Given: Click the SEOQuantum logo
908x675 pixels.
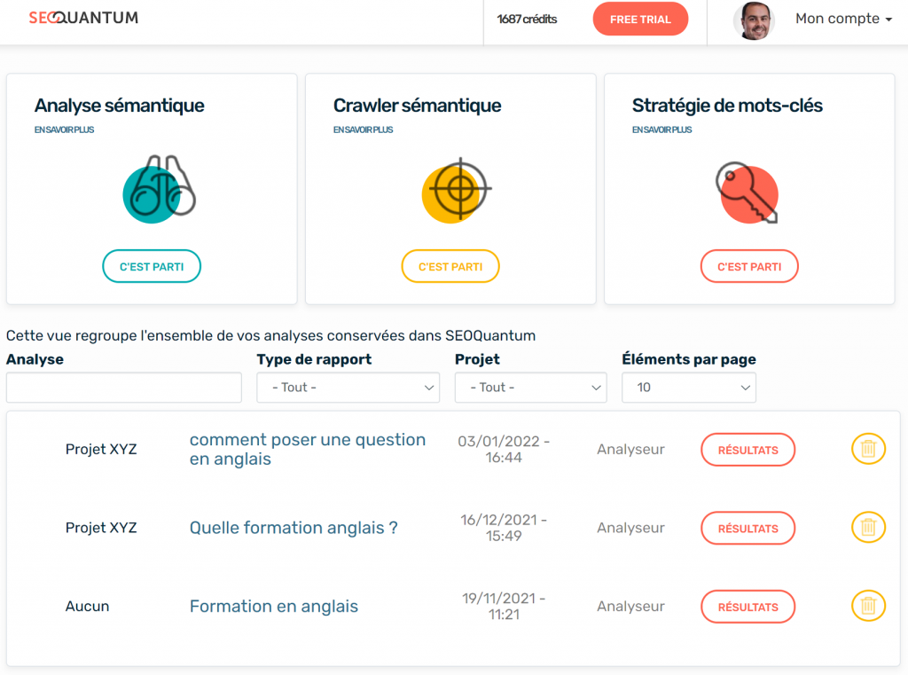Looking at the screenshot, I should [83, 18].
